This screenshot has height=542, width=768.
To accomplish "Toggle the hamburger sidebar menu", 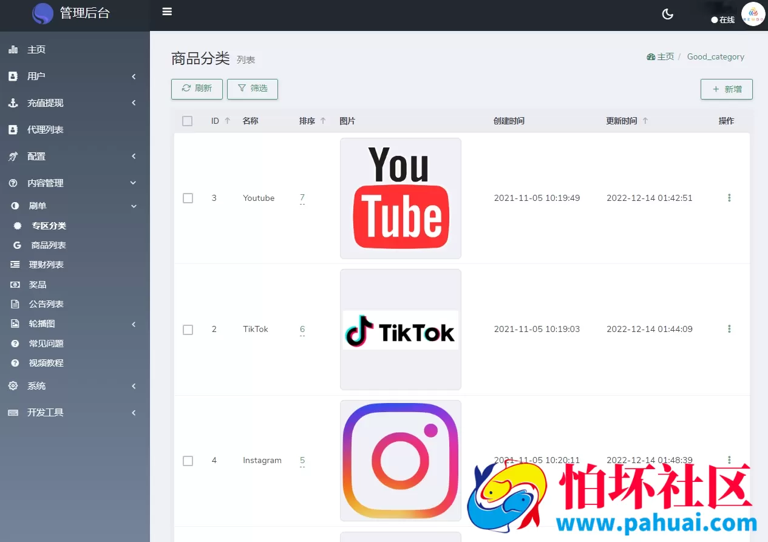I will pyautogui.click(x=167, y=12).
